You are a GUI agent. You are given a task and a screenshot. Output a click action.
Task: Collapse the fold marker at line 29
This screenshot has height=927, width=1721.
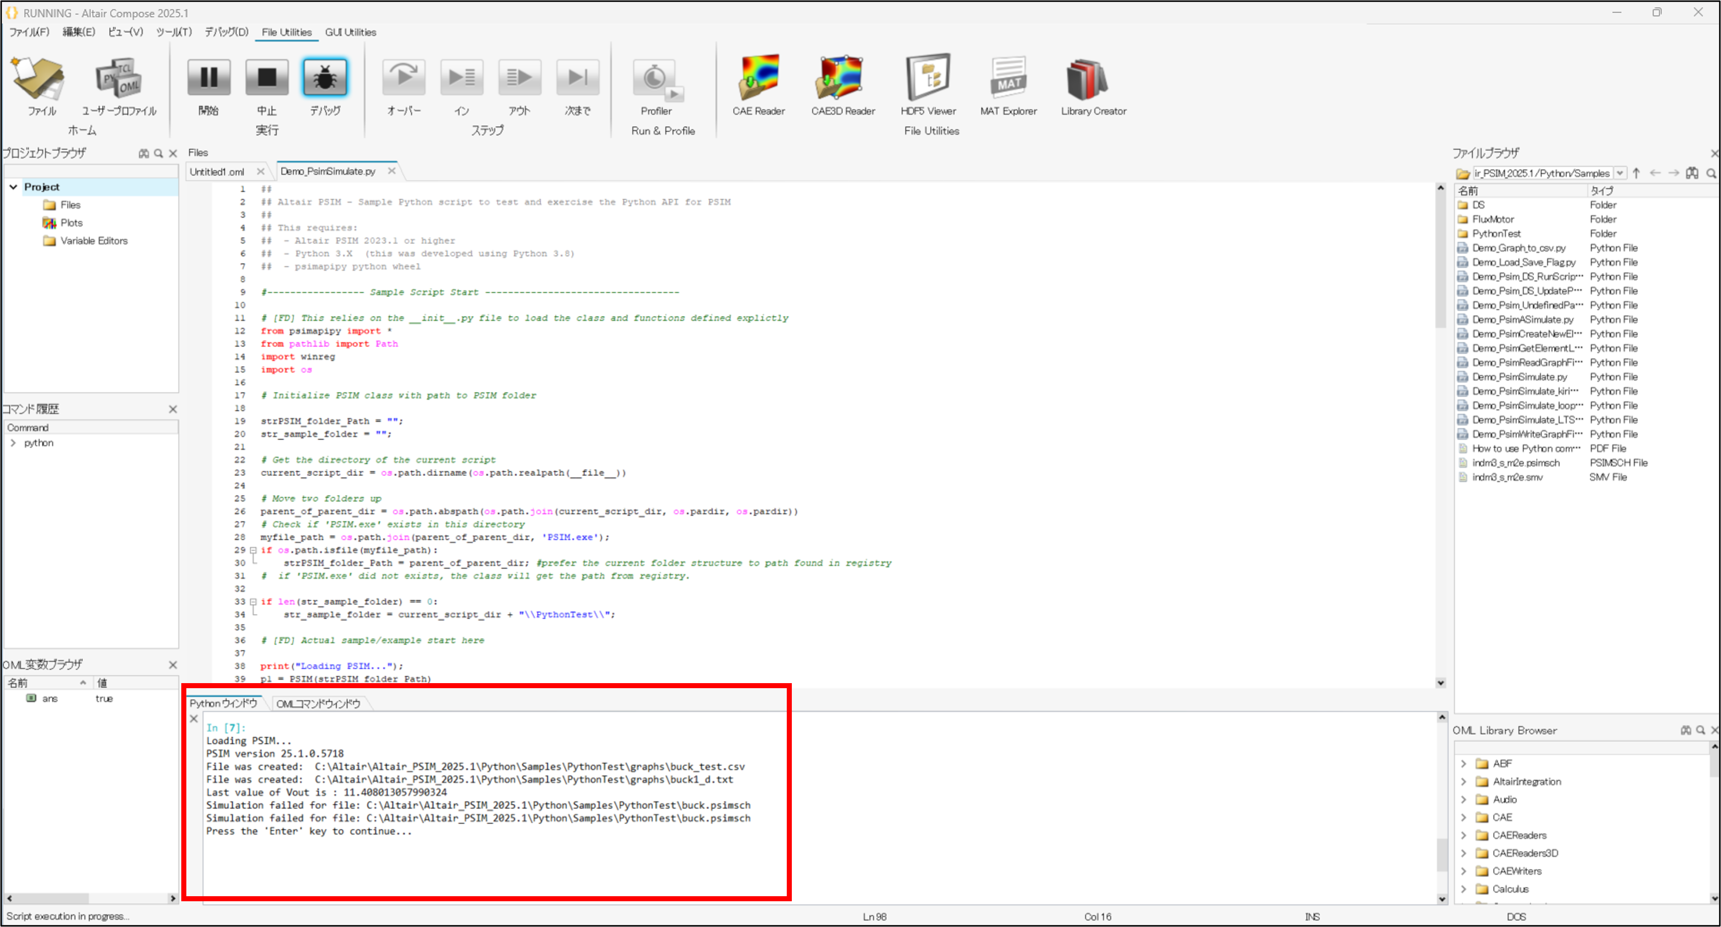point(253,550)
